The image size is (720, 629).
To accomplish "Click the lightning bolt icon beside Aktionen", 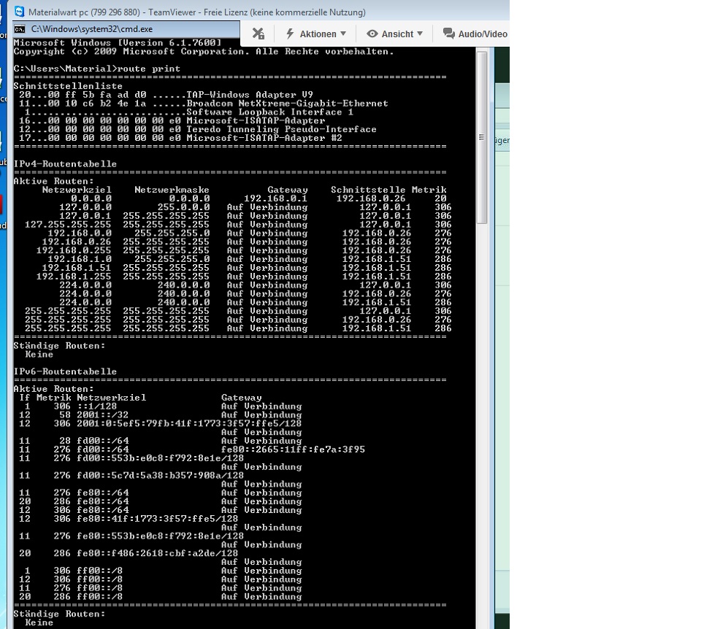I will tap(290, 34).
